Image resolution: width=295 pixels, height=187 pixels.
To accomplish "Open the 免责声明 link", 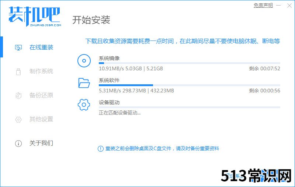I will pos(263,6).
